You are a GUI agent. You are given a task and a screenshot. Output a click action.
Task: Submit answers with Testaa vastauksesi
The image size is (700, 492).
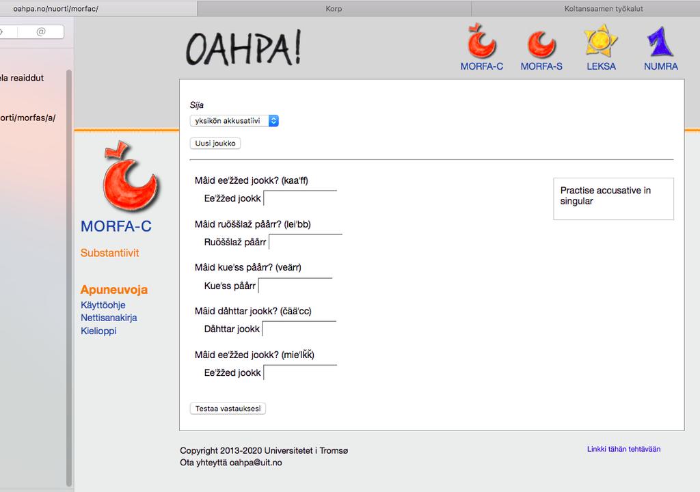pyautogui.click(x=228, y=409)
